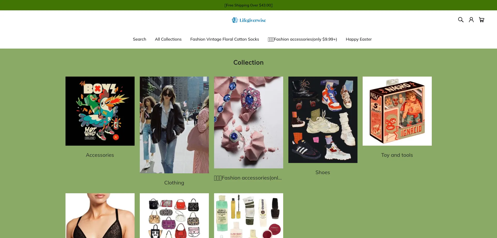Click the Boyz Hot Wings thumbnail
The height and width of the screenshot is (238, 497).
100,111
